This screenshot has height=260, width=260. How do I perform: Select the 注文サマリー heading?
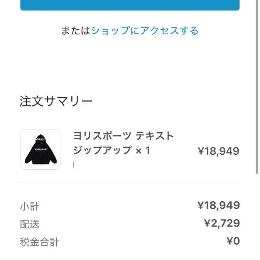coord(56,101)
